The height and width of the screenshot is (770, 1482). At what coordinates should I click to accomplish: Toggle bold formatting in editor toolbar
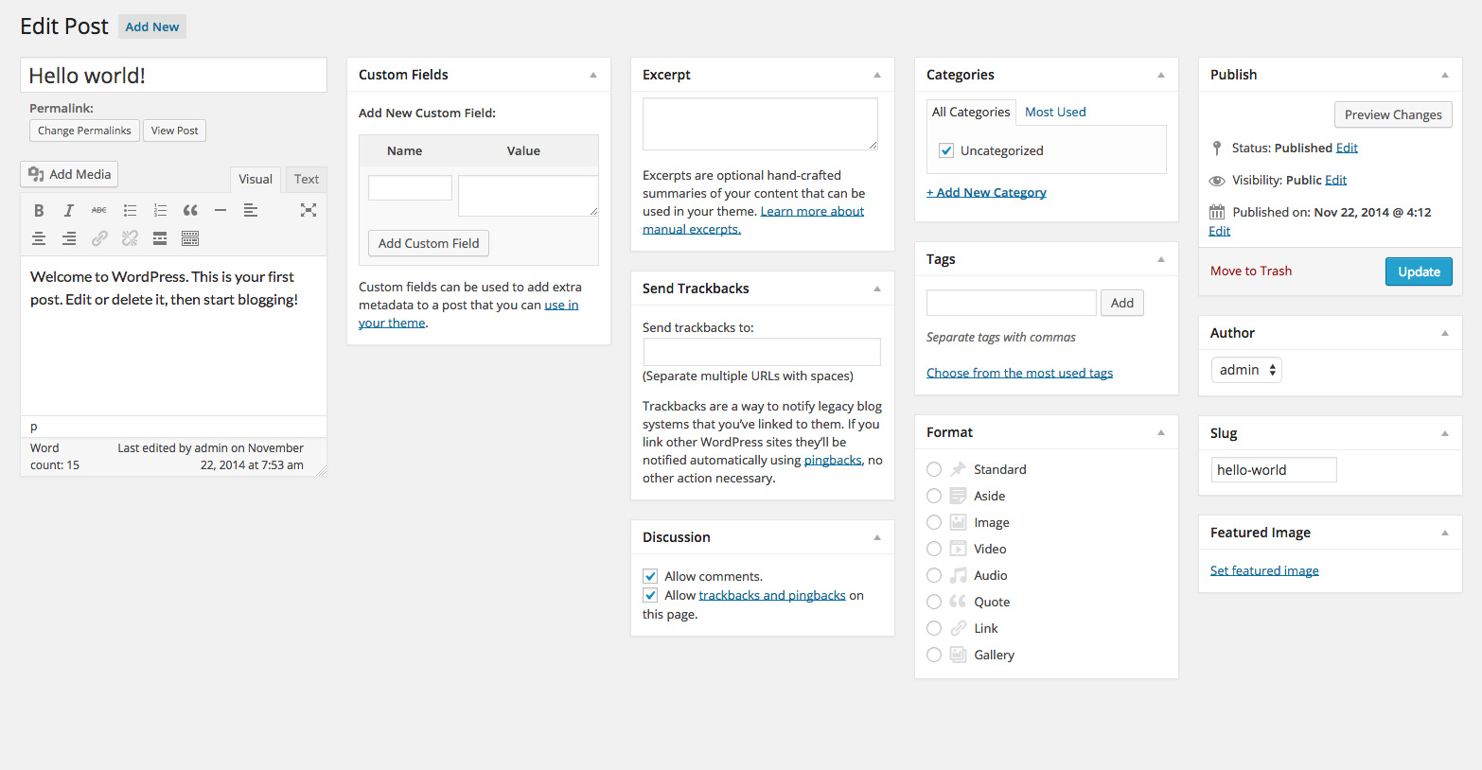click(39, 210)
